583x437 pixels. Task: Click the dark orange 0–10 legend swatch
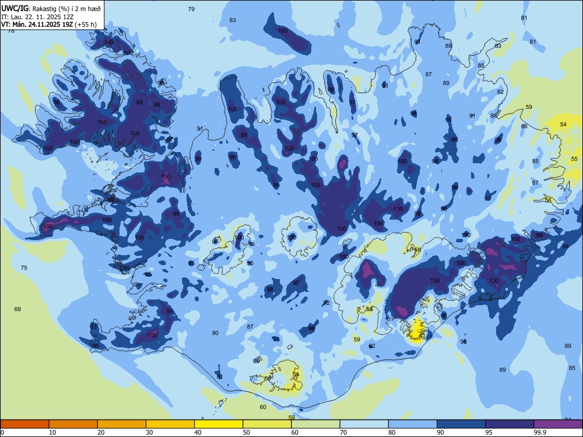[x=24, y=424]
